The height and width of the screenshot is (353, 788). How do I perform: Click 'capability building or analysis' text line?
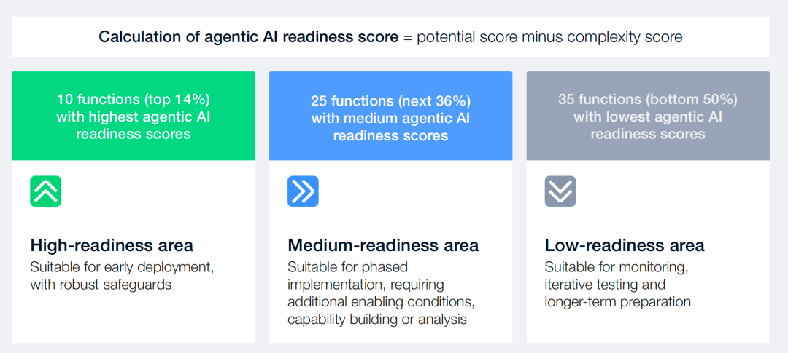377,320
